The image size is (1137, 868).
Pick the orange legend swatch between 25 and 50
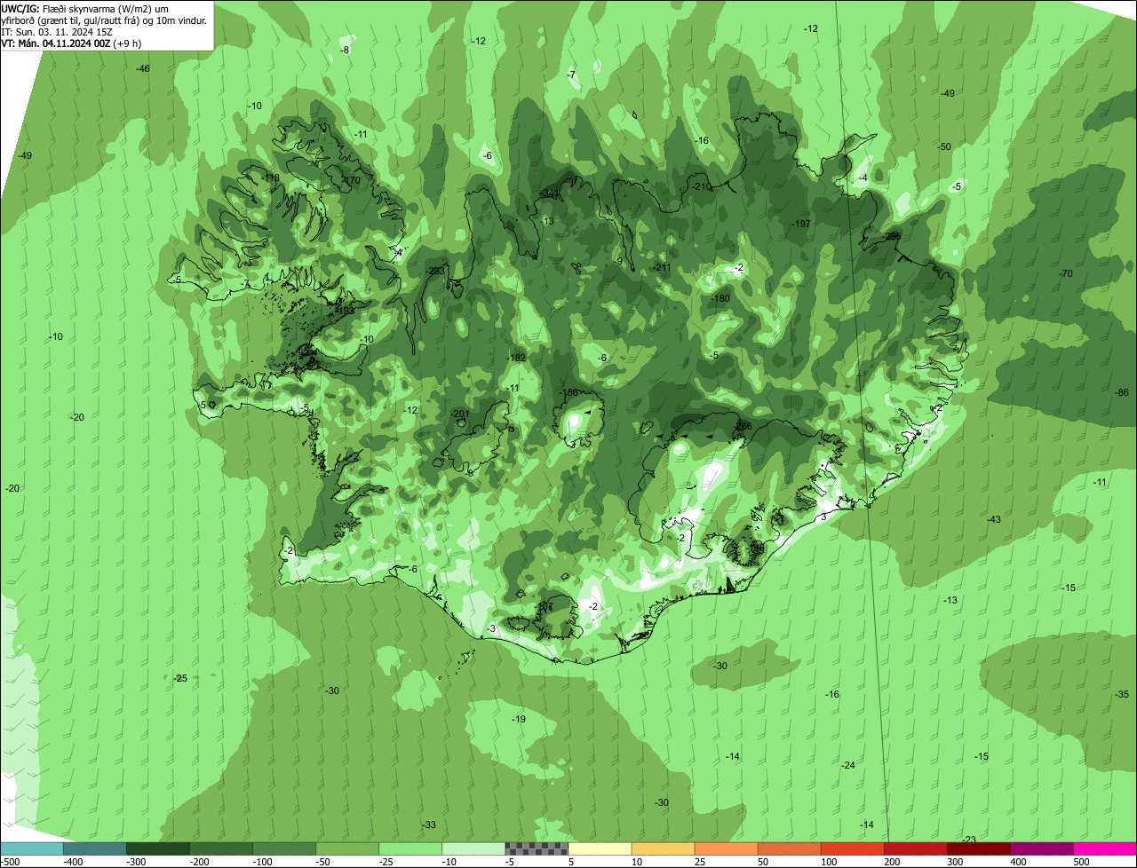click(x=726, y=849)
